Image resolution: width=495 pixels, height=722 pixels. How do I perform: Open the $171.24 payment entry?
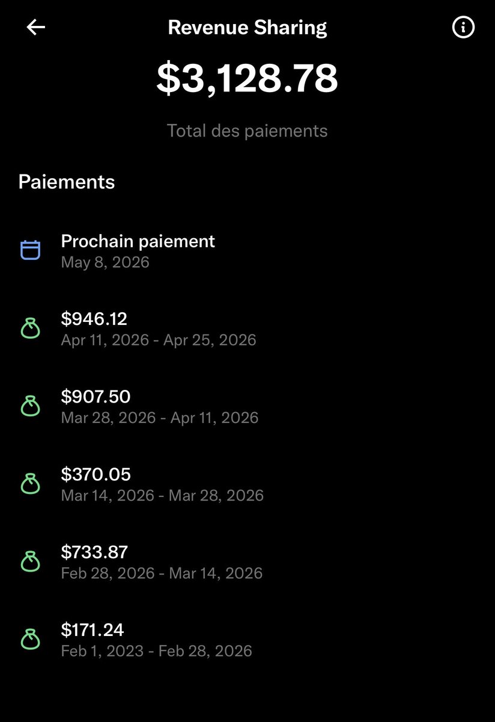click(x=247, y=639)
